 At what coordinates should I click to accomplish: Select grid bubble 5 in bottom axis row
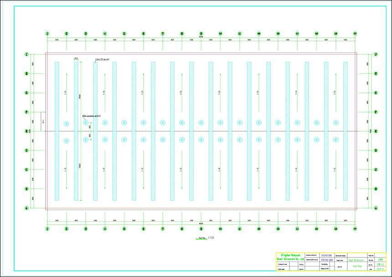124,229
